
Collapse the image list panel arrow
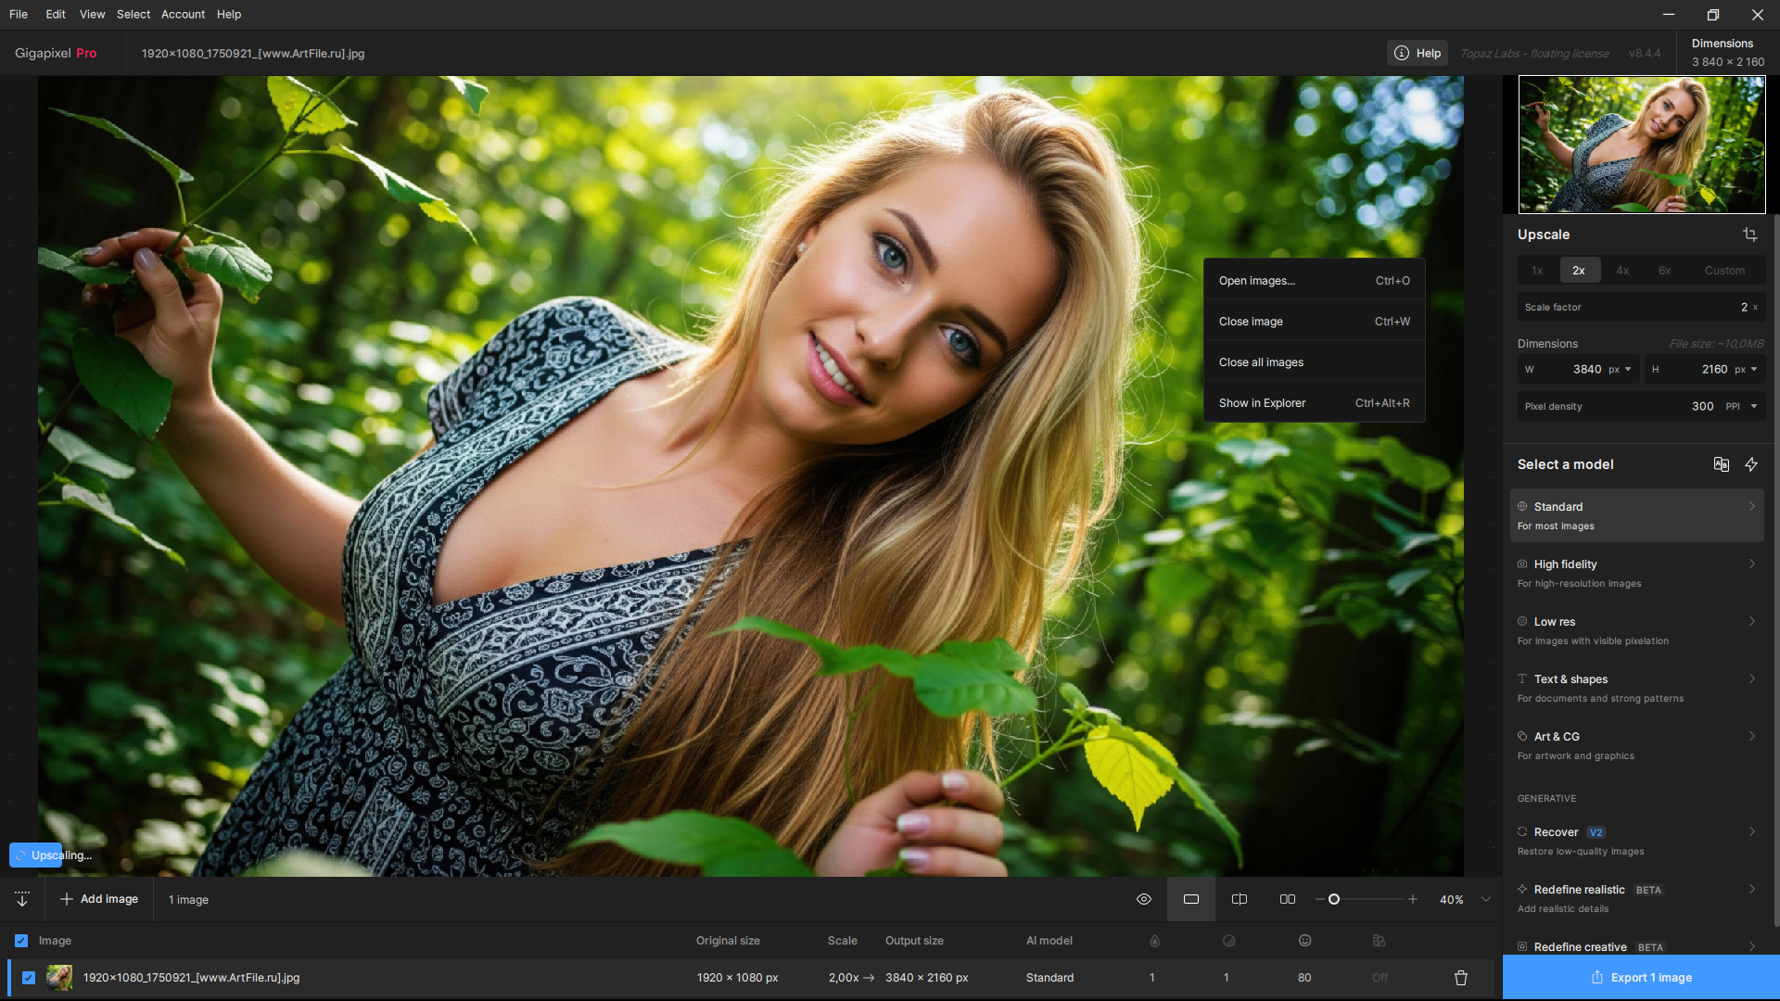22,899
